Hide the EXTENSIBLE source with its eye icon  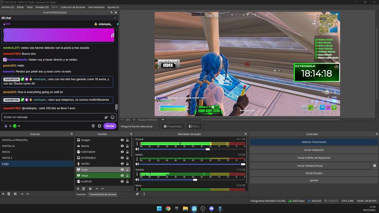(x=122, y=158)
